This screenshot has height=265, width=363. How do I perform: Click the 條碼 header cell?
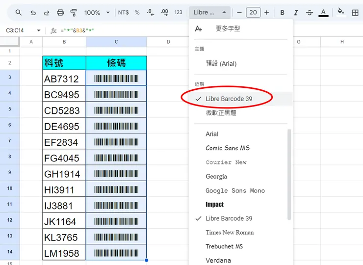[x=116, y=63]
